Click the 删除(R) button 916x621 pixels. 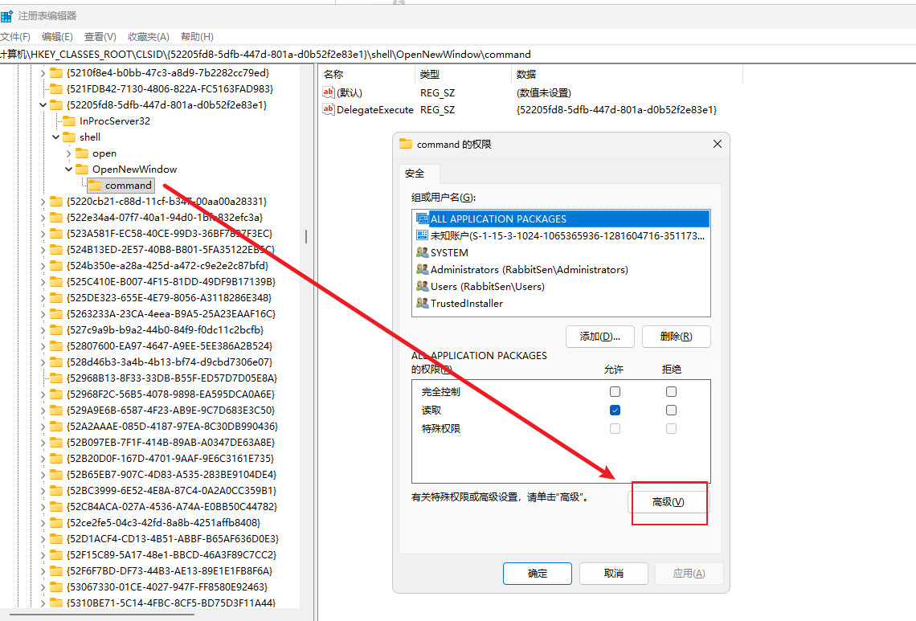click(677, 337)
